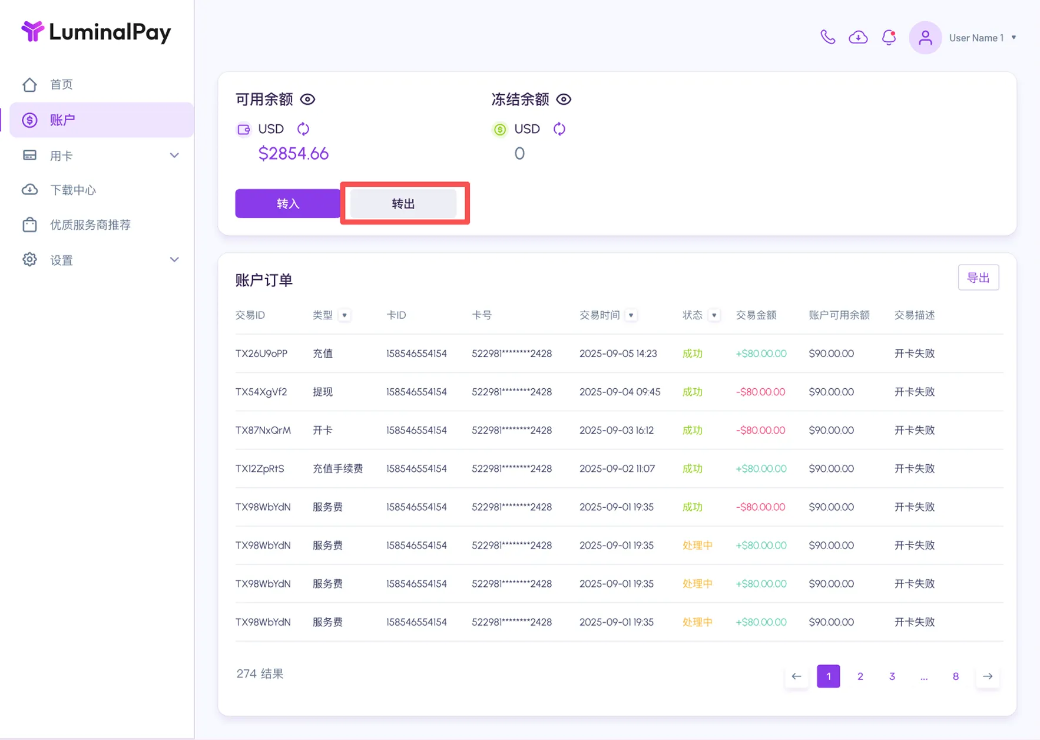The height and width of the screenshot is (740, 1040).
Task: Click the 274 结果 count text
Action: [x=260, y=673]
